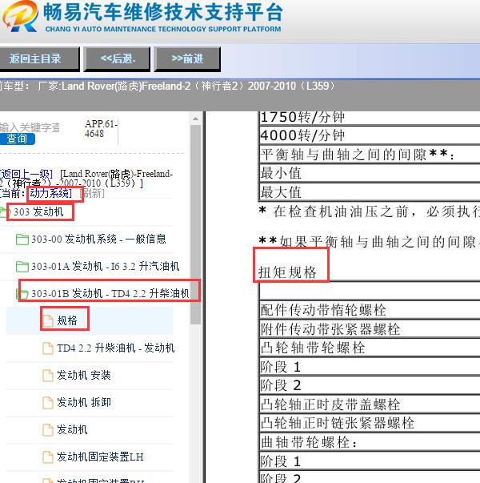Focus the keyword search input field
Screen dimensions: 480x483
(x=30, y=127)
